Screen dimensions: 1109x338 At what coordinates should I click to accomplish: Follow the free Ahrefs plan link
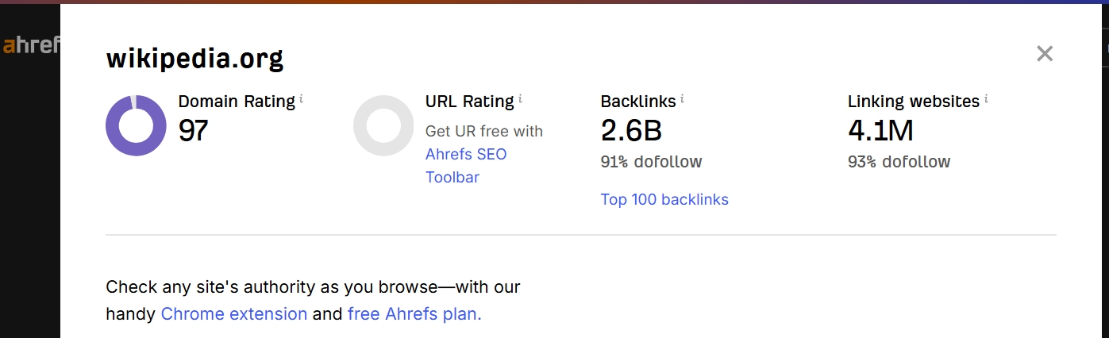click(x=414, y=313)
